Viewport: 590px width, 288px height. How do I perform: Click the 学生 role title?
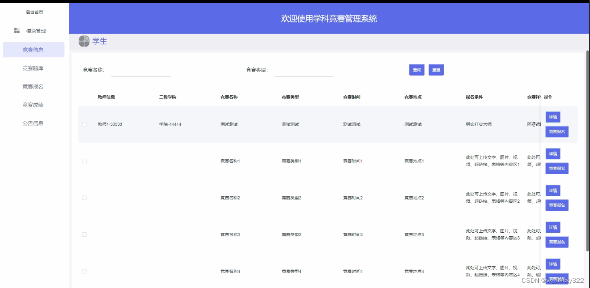100,41
